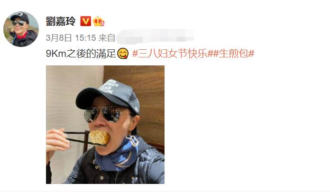Enlarge the attached selfie photo
This screenshot has width=330, height=192.
coord(105,125)
